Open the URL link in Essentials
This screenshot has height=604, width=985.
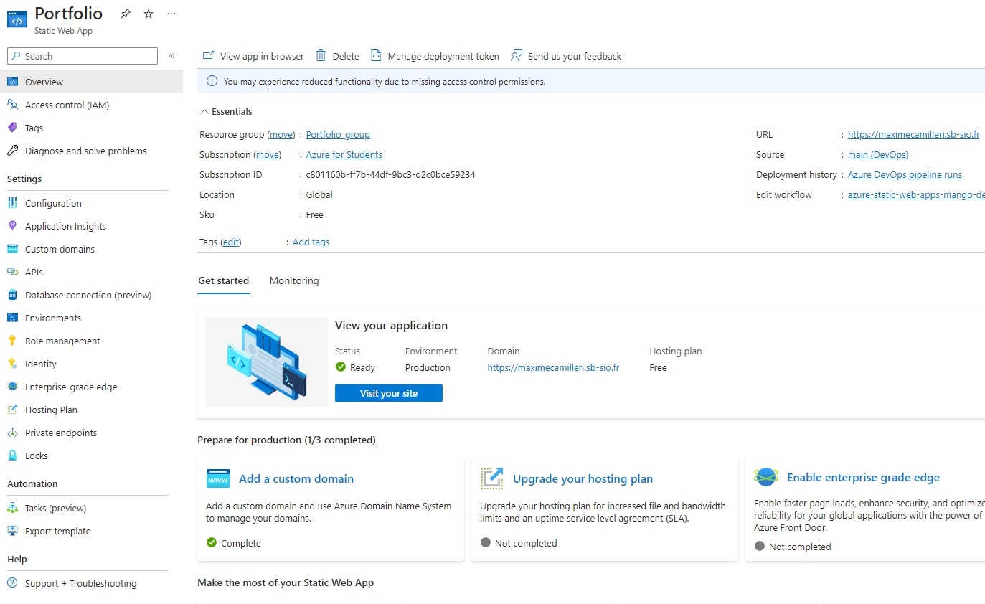click(913, 135)
